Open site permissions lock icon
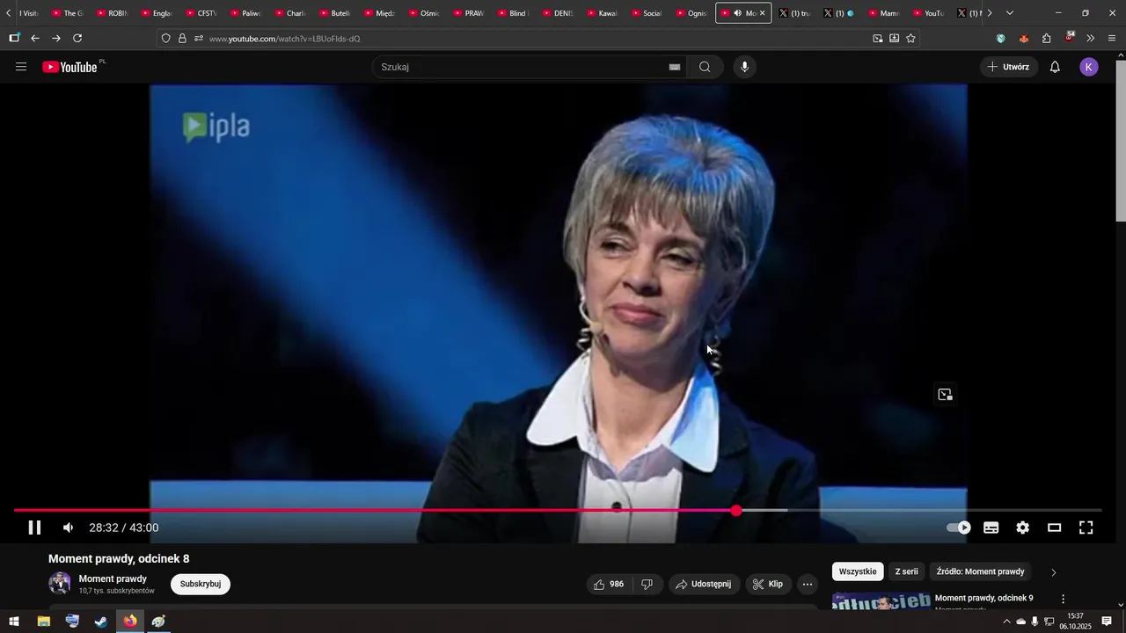This screenshot has width=1126, height=633. tap(182, 39)
